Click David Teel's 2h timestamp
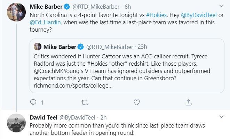Viewport: 230px width, 139px height. [102, 117]
